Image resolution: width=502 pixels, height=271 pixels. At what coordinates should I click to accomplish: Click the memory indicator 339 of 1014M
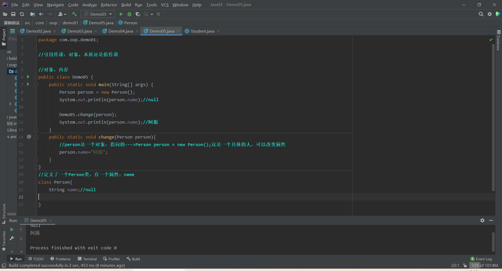pyautogui.click(x=484, y=265)
